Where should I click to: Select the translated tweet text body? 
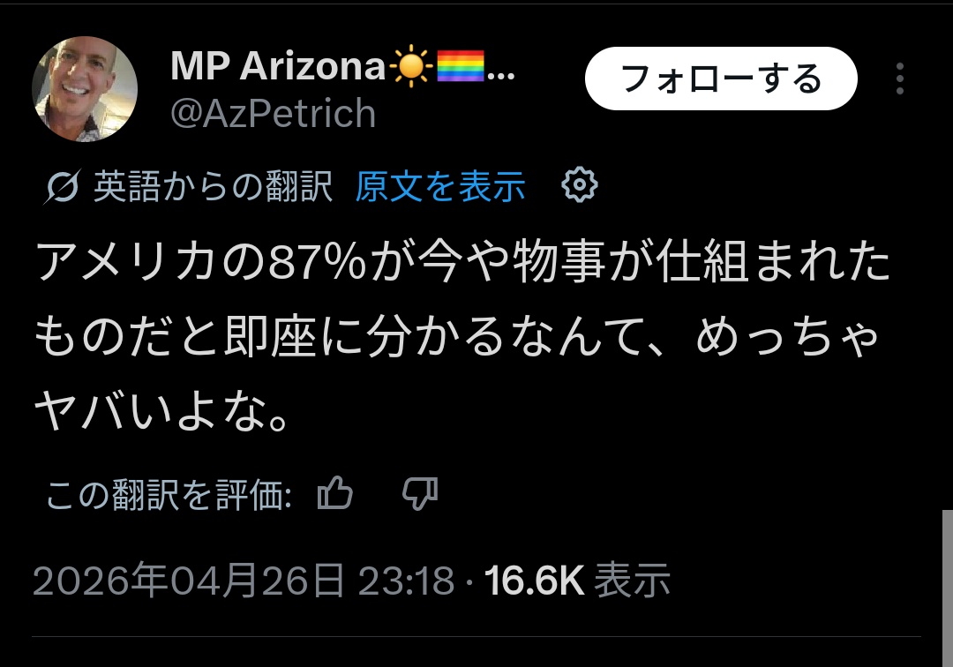tap(461, 336)
